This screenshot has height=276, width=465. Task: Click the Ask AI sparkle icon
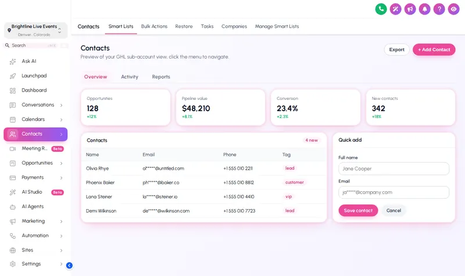click(12, 62)
